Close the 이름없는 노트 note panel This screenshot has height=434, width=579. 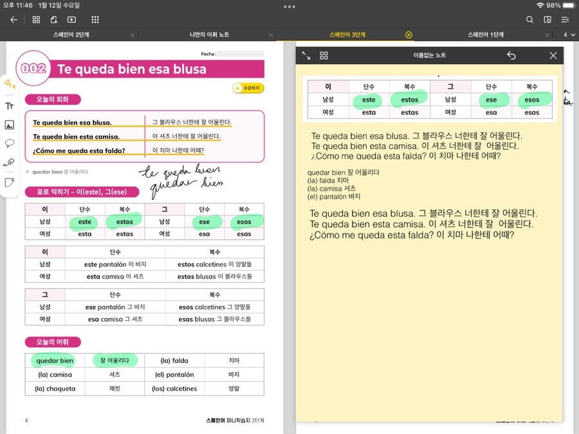coord(553,55)
